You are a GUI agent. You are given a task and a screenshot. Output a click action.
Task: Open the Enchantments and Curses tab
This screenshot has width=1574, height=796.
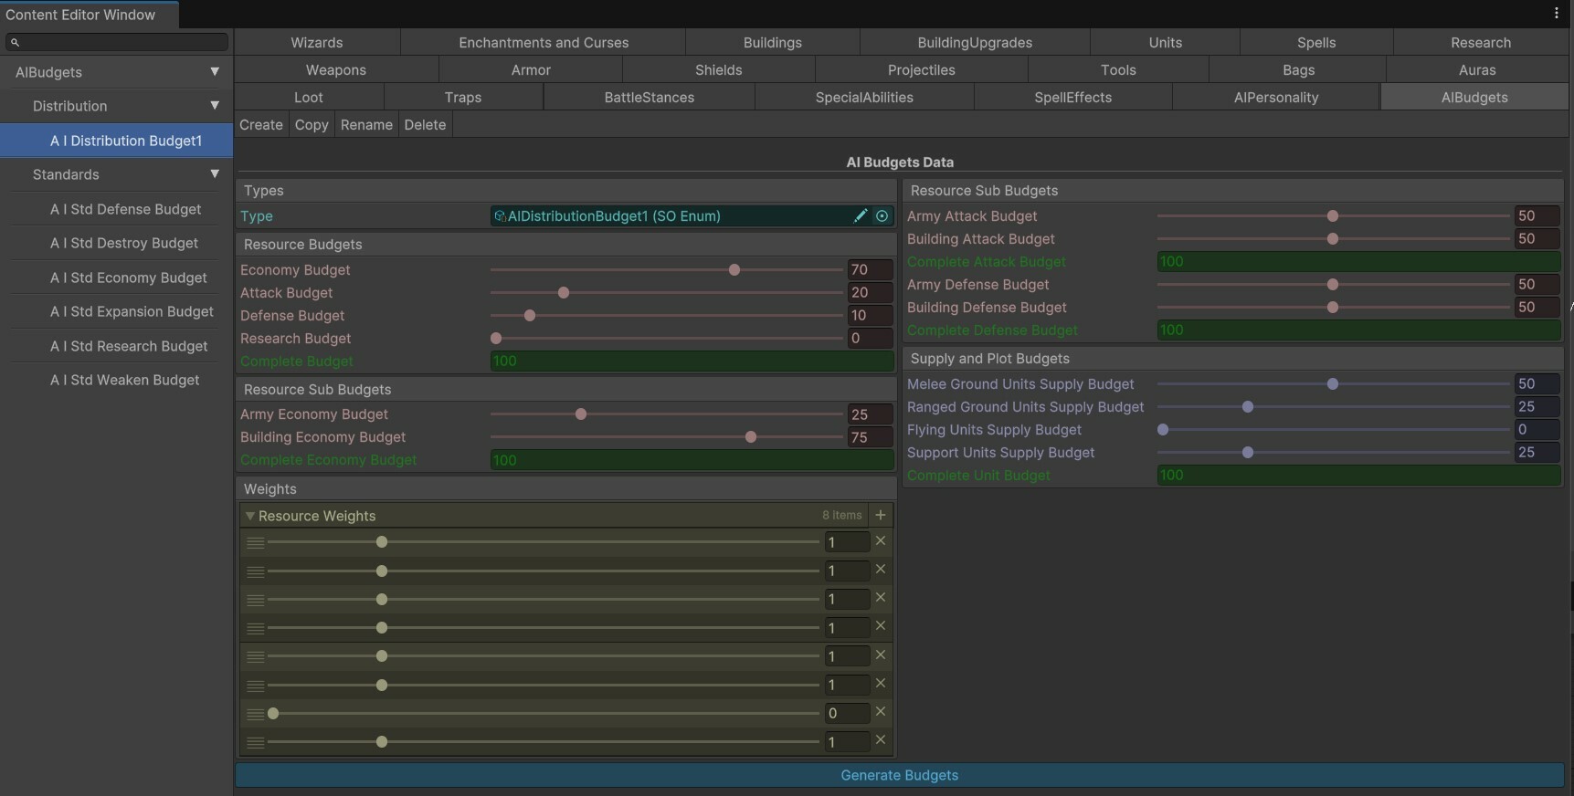[543, 43]
